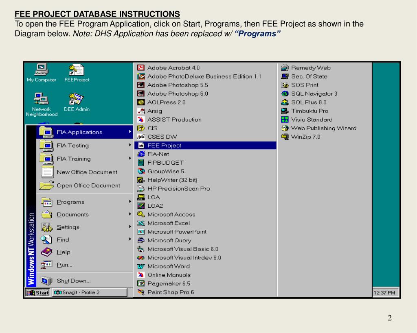Expand the Settings submenu arrow
Image resolution: width=417 pixels, height=333 pixels.
(130, 226)
